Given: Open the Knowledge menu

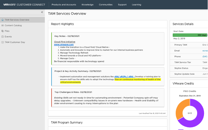Looking at the screenshot, I should (87, 5).
